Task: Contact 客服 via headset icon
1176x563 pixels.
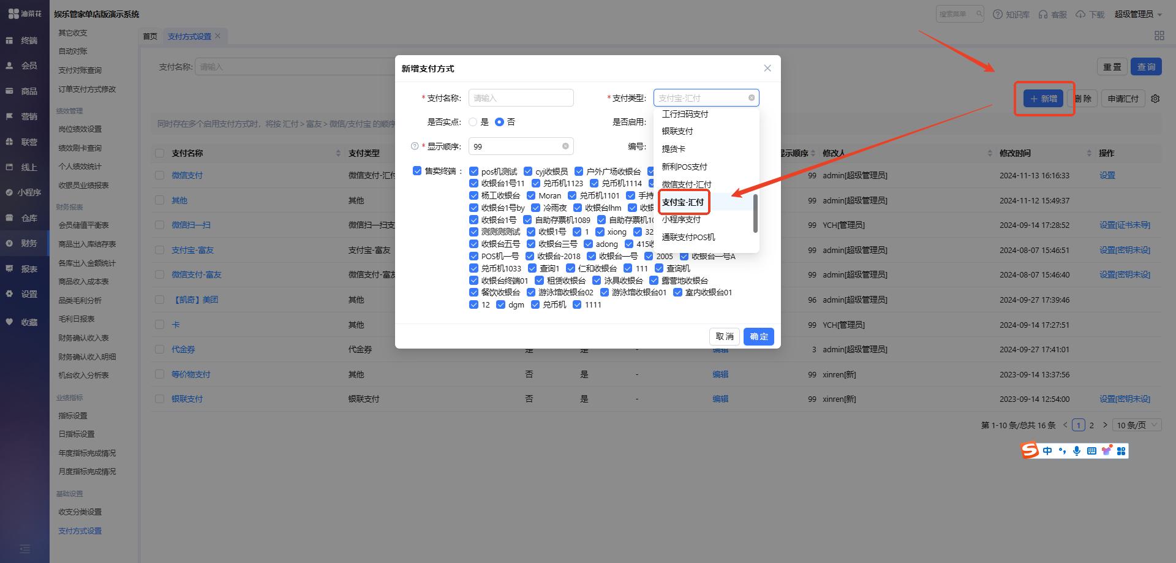Action: pos(1053,14)
